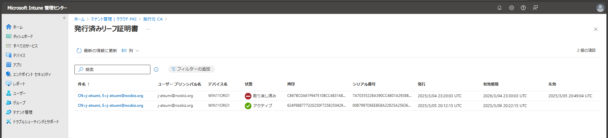Open the settings gear icon
Screen dimensions: 608x138
[x=511, y=8]
